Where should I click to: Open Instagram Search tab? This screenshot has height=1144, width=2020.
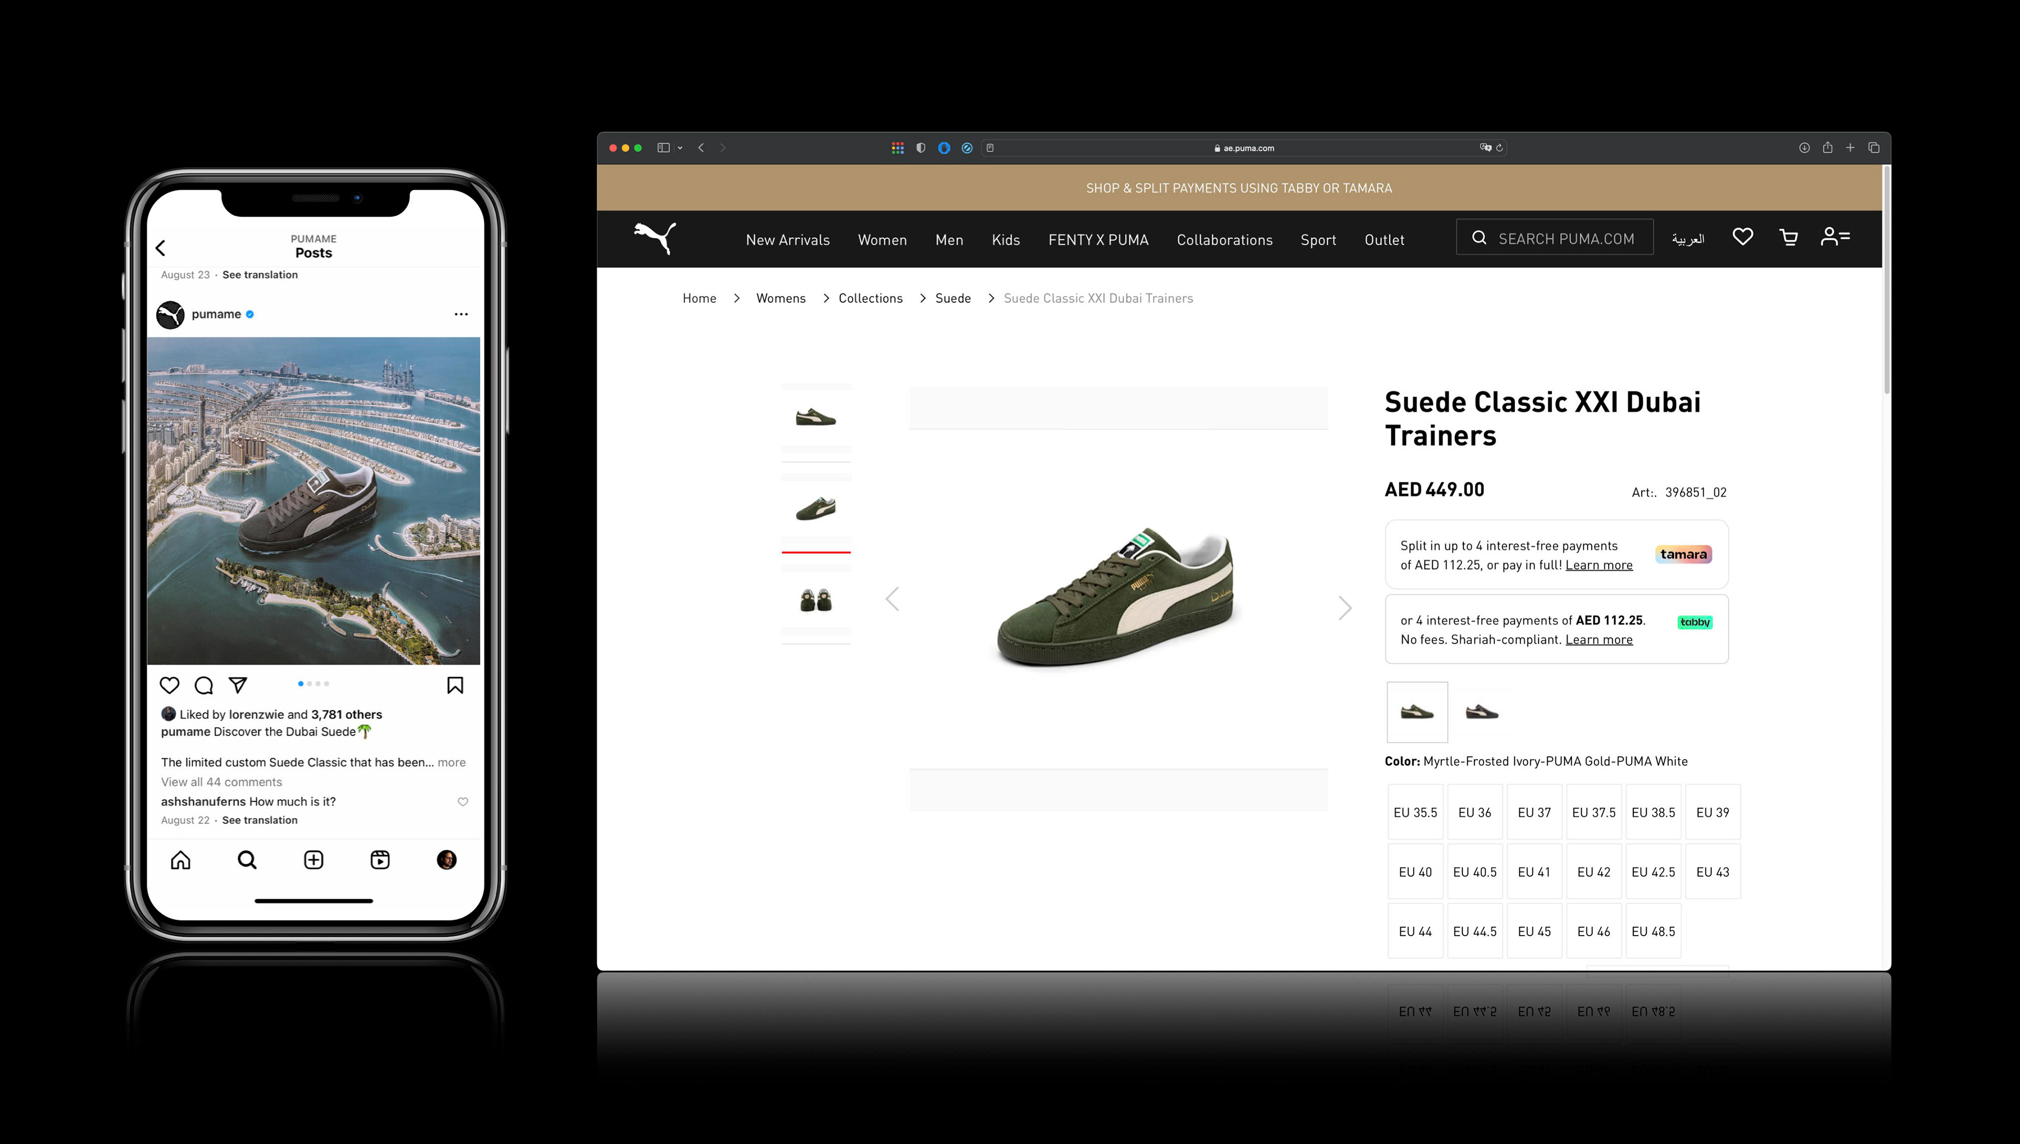click(x=247, y=859)
